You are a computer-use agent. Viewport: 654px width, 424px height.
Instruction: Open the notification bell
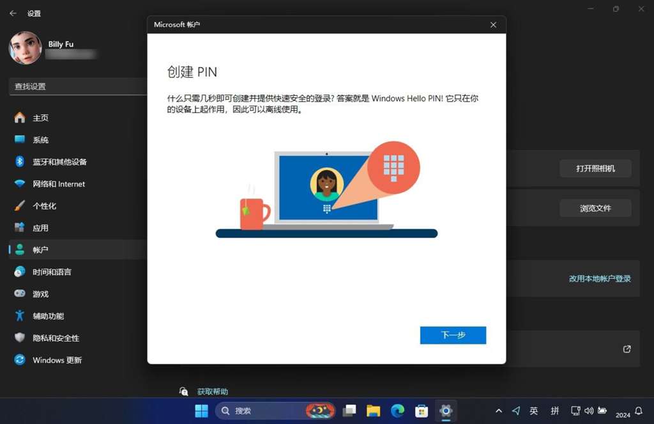(639, 411)
